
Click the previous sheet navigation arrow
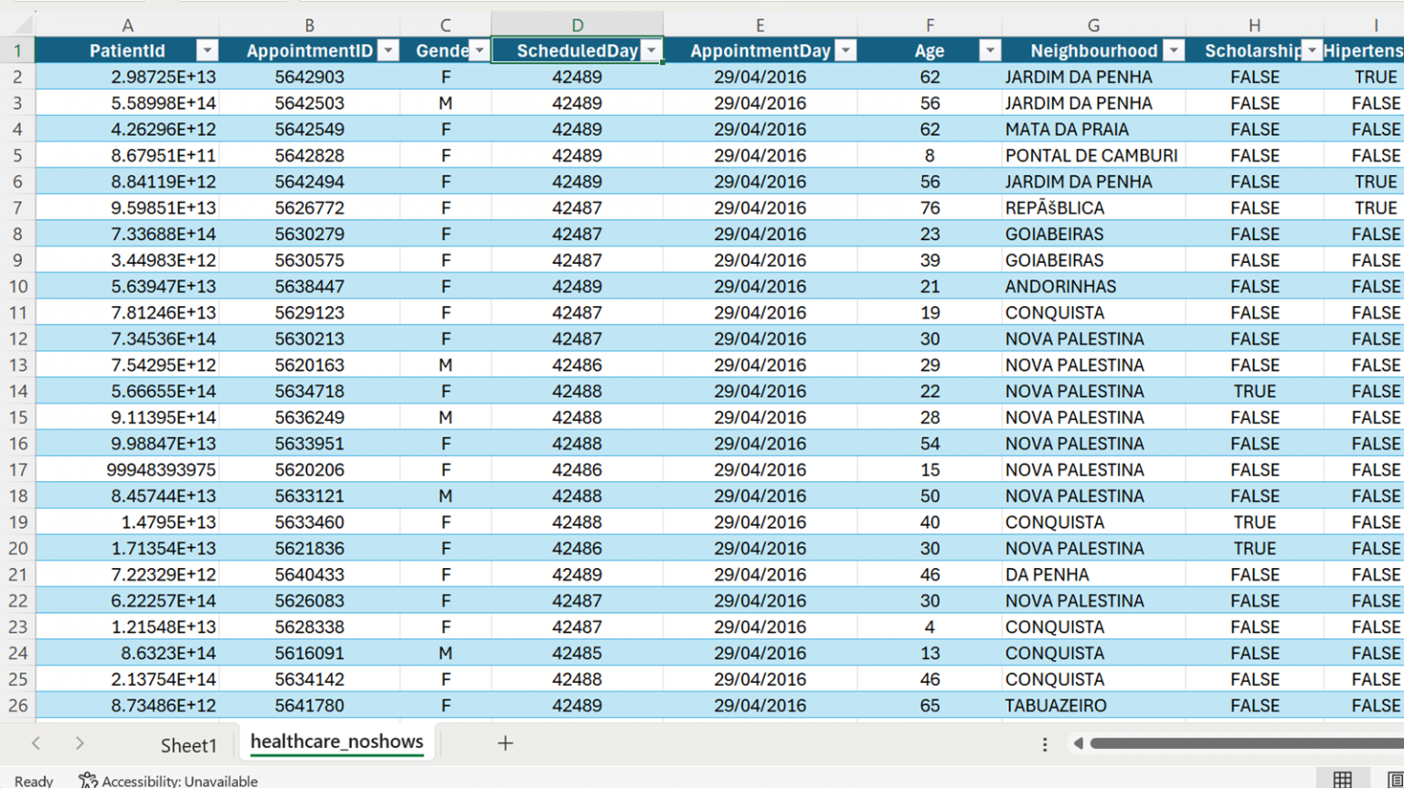pyautogui.click(x=36, y=744)
